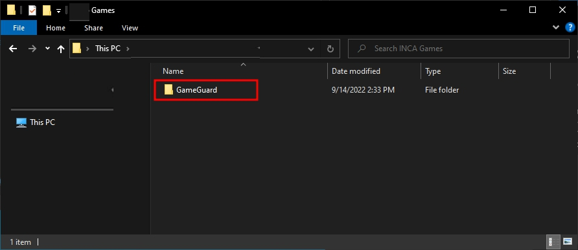The width and height of the screenshot is (578, 250).
Task: Expand the ribbon with the chevron
Action: click(x=556, y=28)
